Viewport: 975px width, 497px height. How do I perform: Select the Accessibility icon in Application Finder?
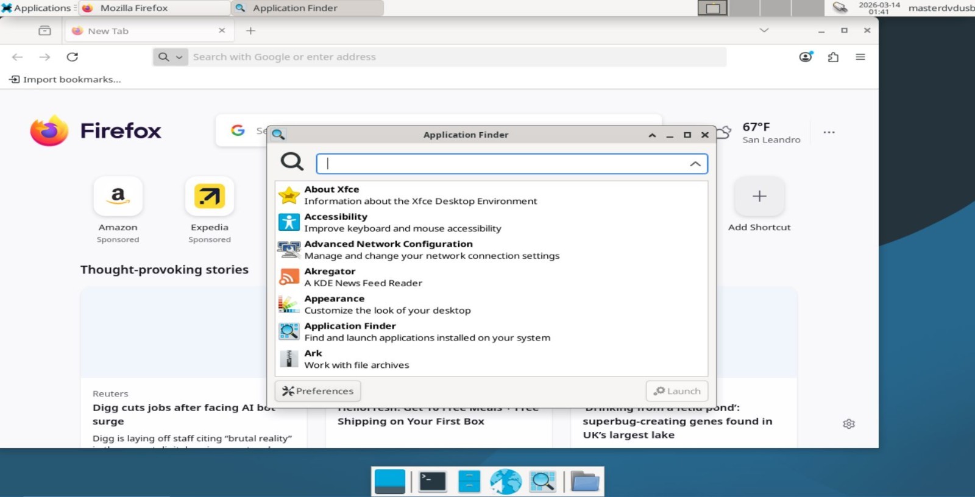289,222
